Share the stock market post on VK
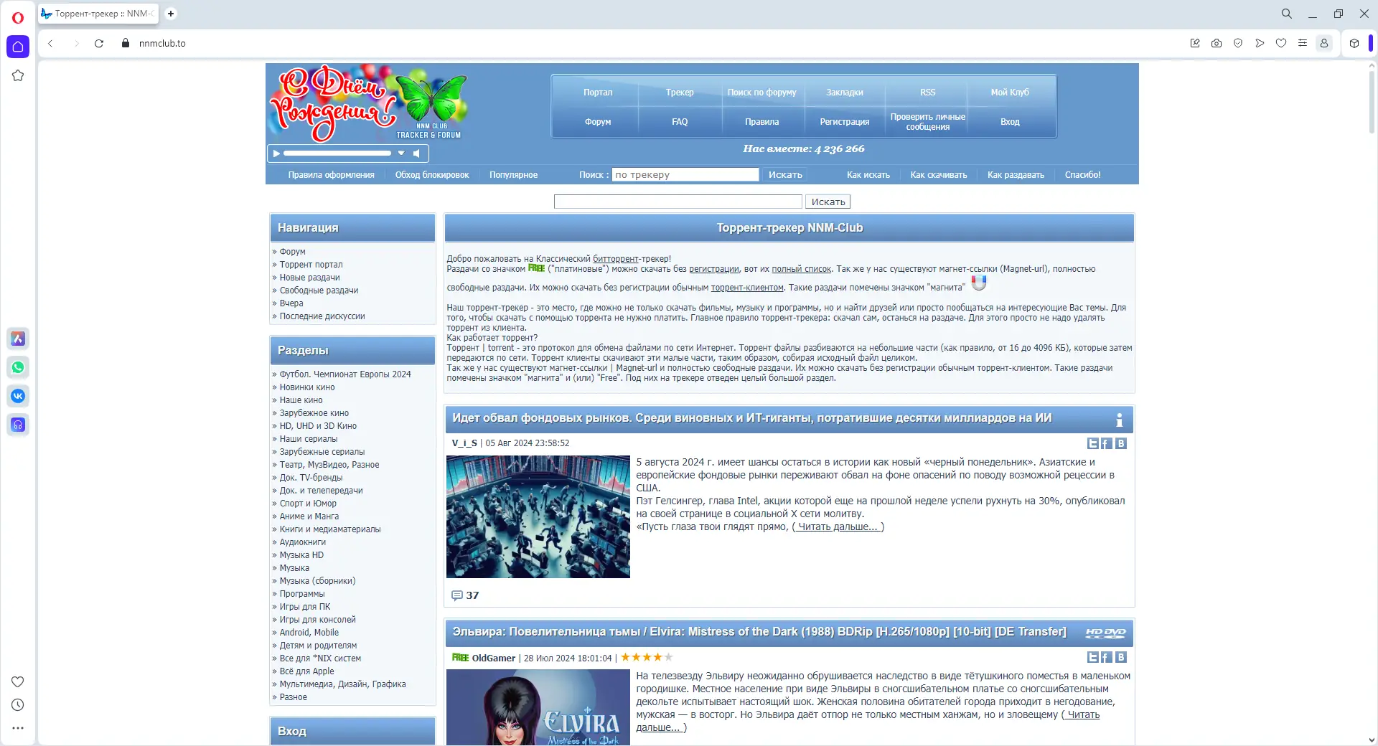1378x746 pixels. point(1121,443)
